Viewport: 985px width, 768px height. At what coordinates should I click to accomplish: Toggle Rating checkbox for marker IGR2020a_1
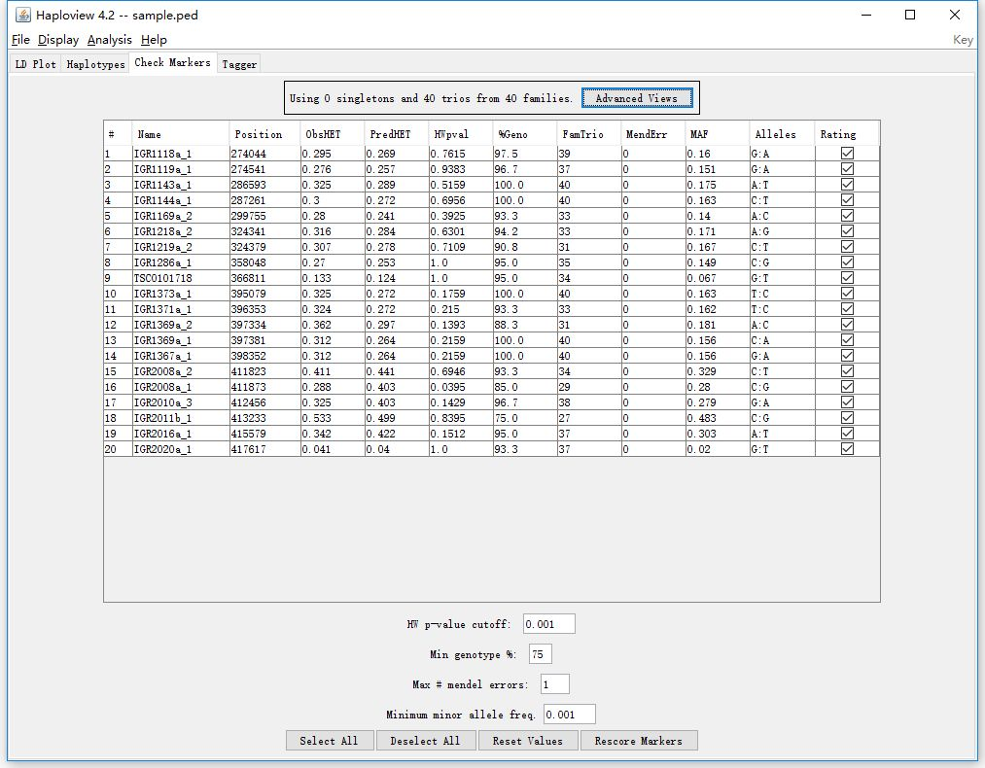(x=847, y=449)
